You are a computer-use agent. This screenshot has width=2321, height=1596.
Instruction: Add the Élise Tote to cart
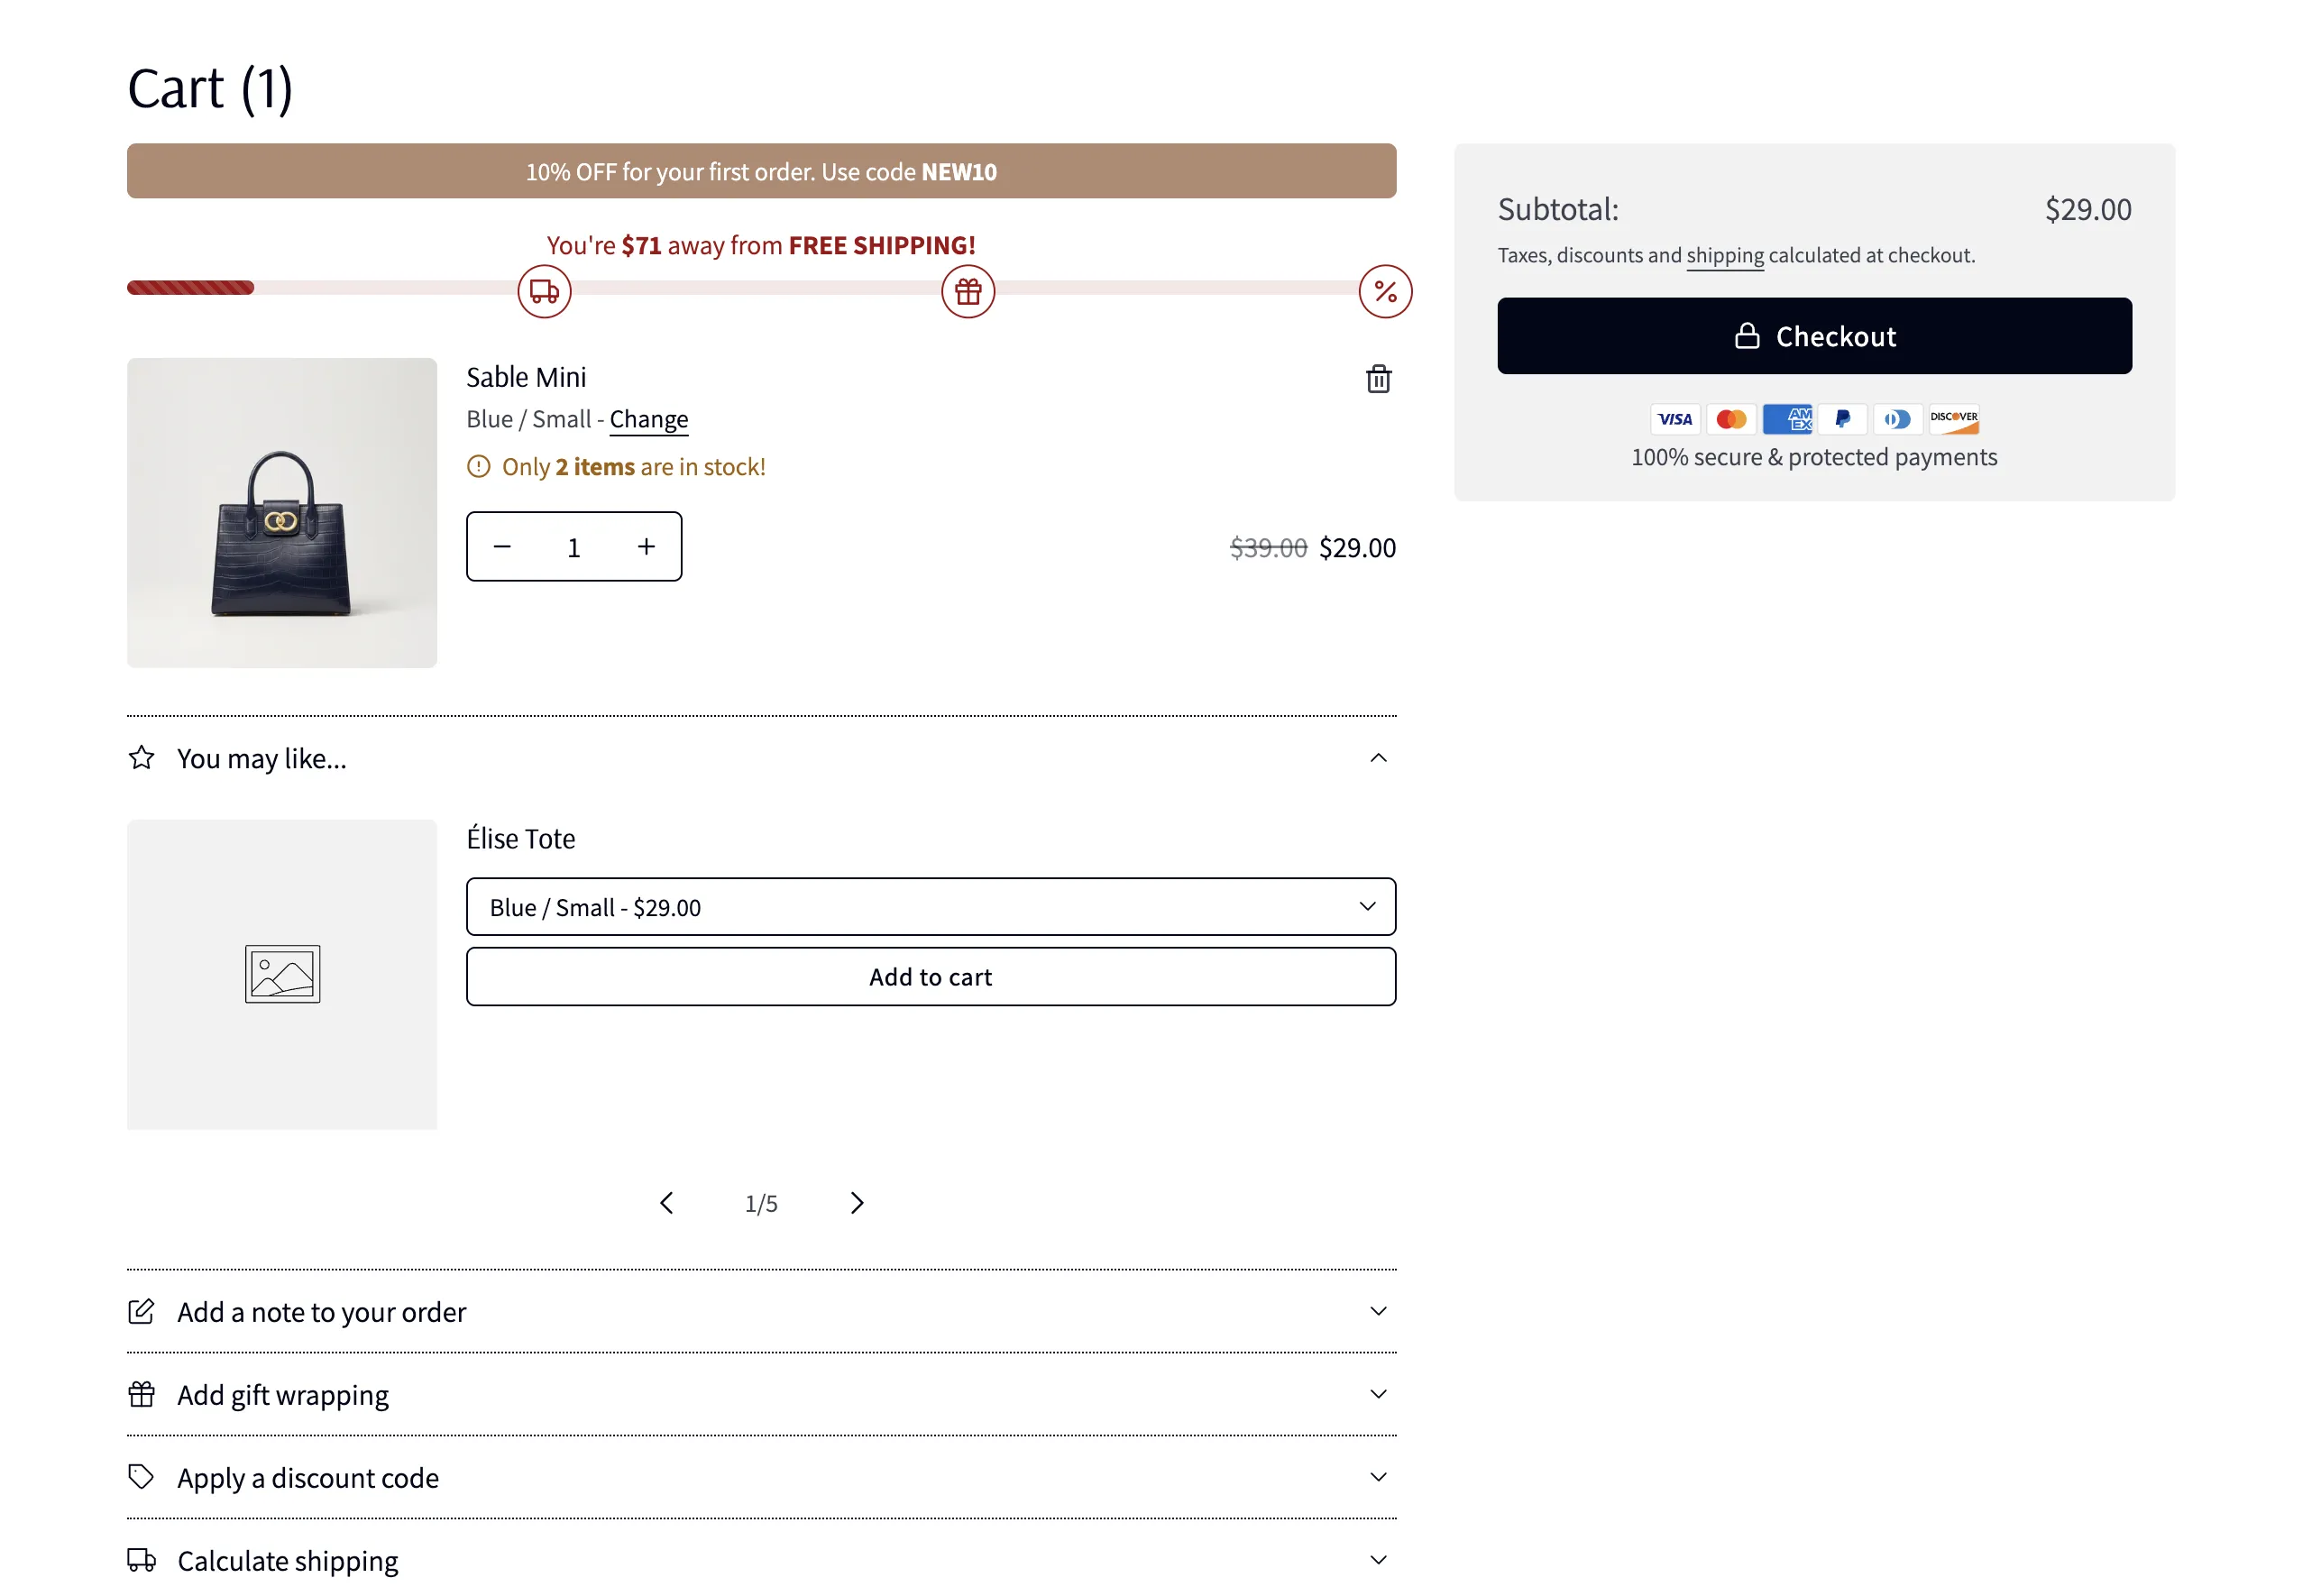(930, 977)
